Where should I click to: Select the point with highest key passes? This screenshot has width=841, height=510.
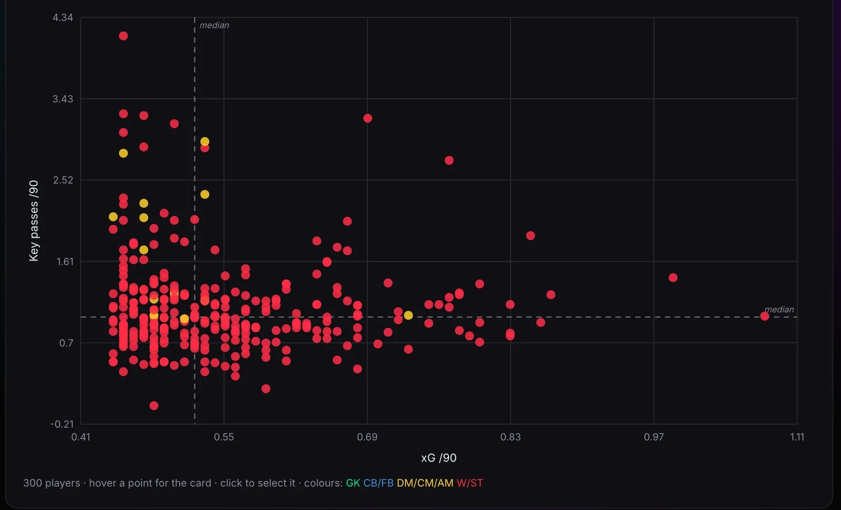[x=123, y=36]
